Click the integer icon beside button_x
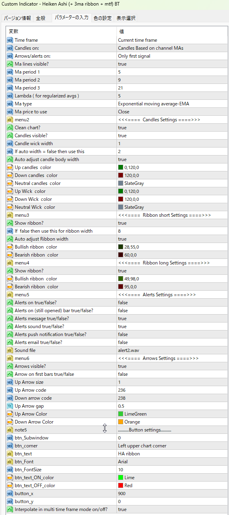229x515 pixels. click(10, 494)
